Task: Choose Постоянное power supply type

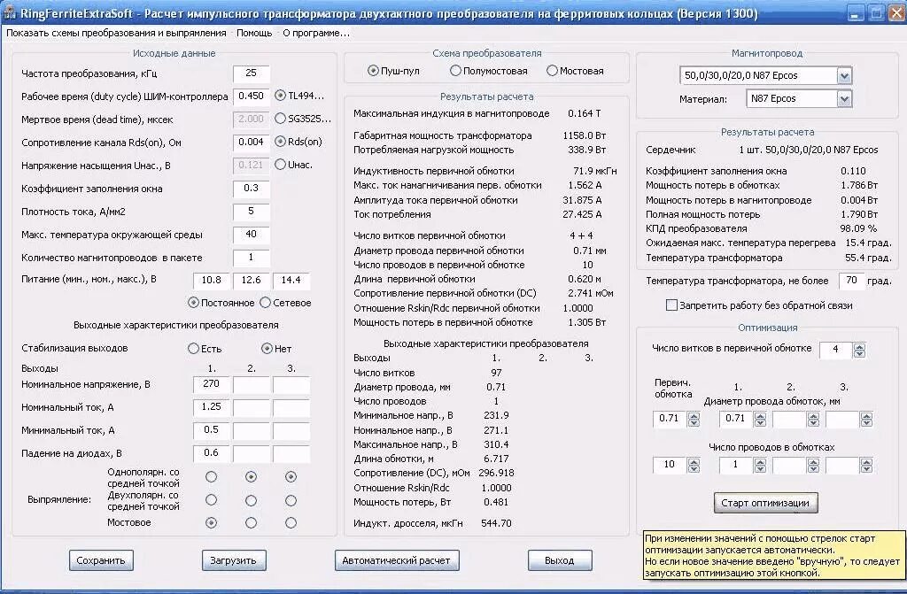Action: pyautogui.click(x=194, y=303)
